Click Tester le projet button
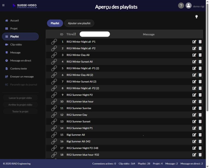The image size is (209, 168). [x=20, y=112]
